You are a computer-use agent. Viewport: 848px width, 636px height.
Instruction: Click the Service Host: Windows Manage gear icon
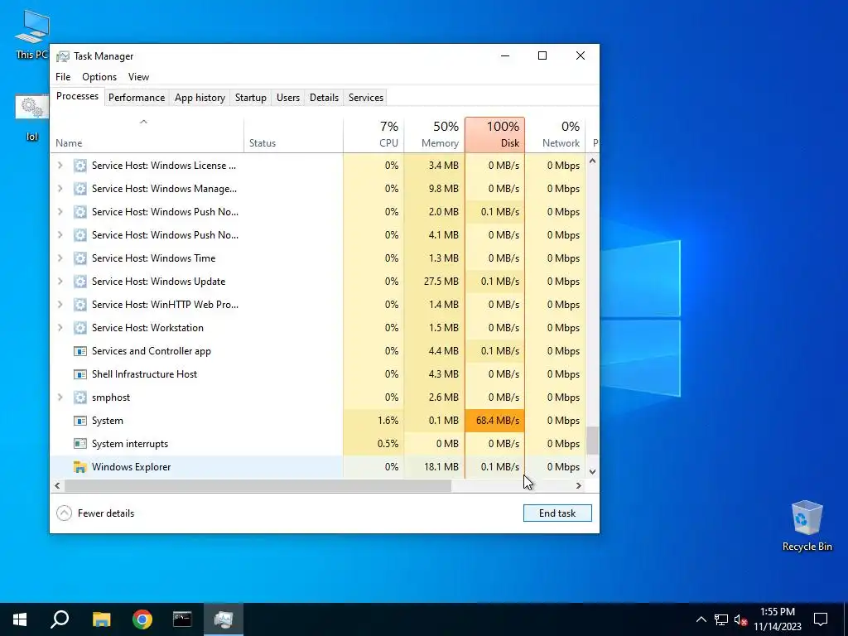click(x=80, y=188)
